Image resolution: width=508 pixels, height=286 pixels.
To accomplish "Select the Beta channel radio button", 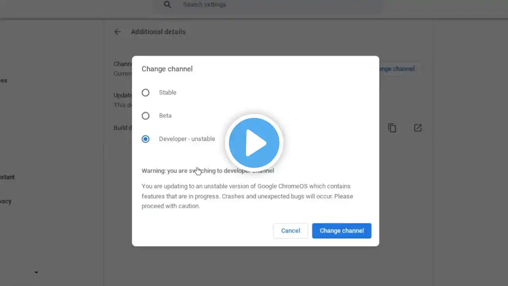I will [x=146, y=116].
